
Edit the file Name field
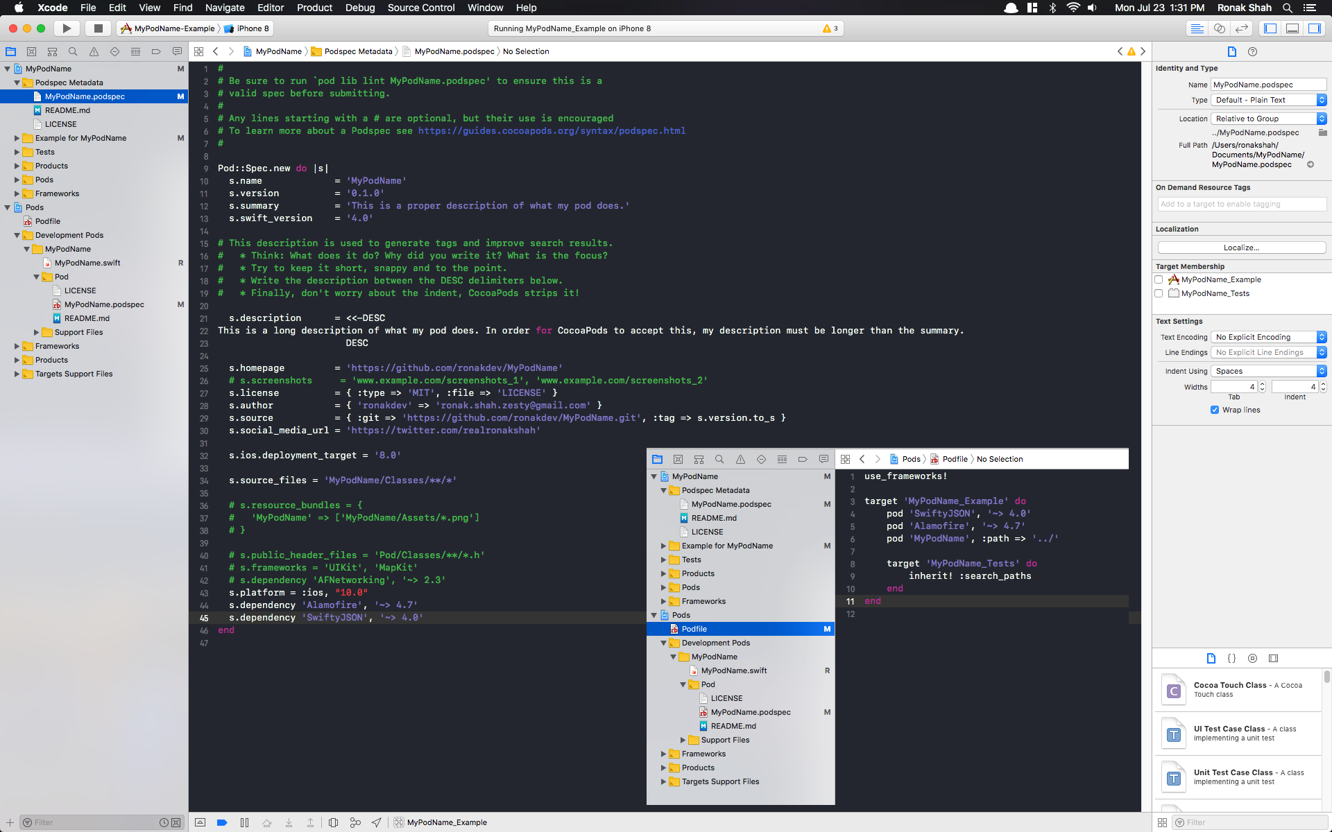(x=1269, y=85)
